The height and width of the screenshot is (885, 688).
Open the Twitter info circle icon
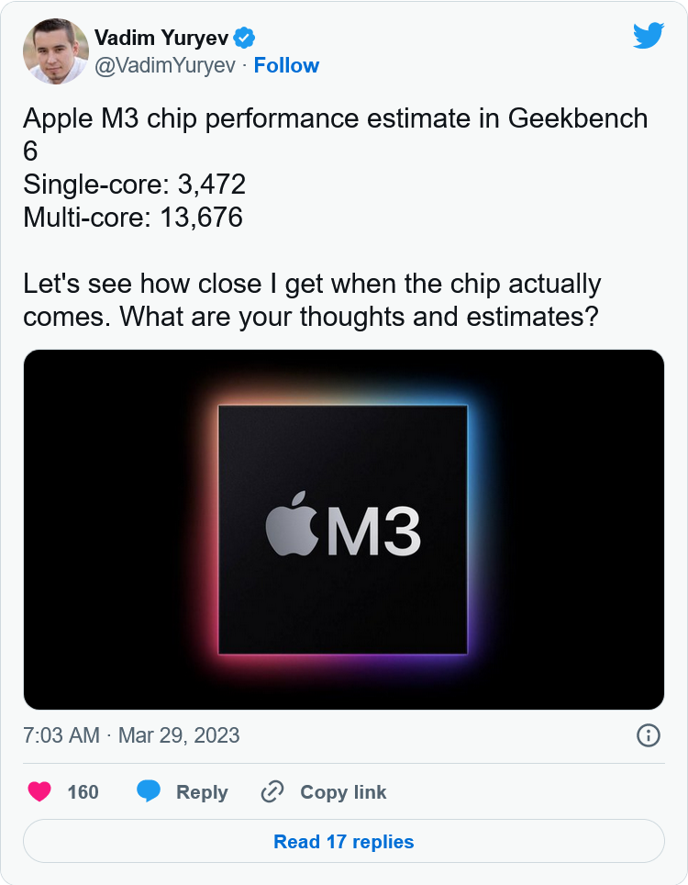(x=648, y=735)
